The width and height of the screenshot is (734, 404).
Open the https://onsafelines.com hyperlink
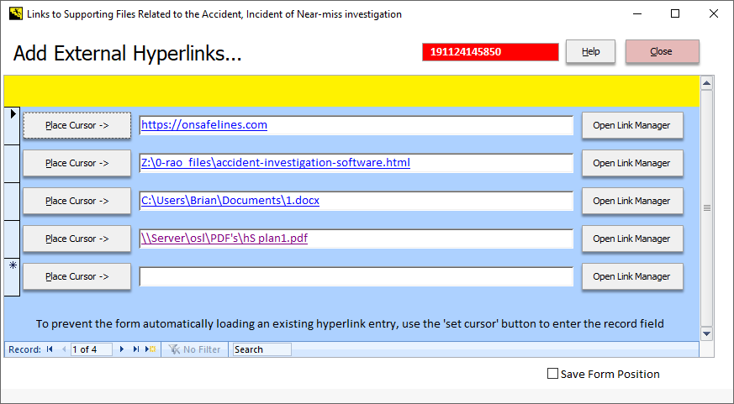click(204, 125)
